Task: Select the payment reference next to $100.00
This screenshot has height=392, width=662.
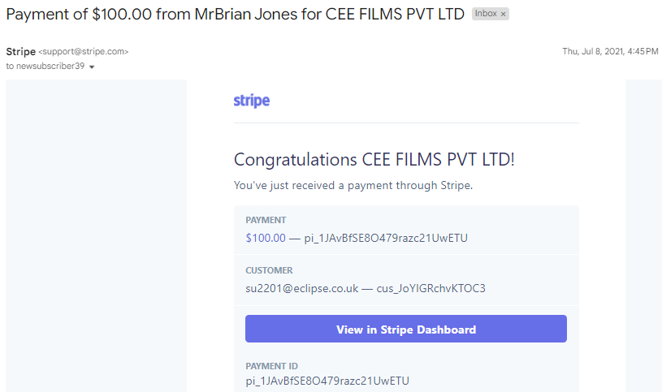Action: [386, 238]
